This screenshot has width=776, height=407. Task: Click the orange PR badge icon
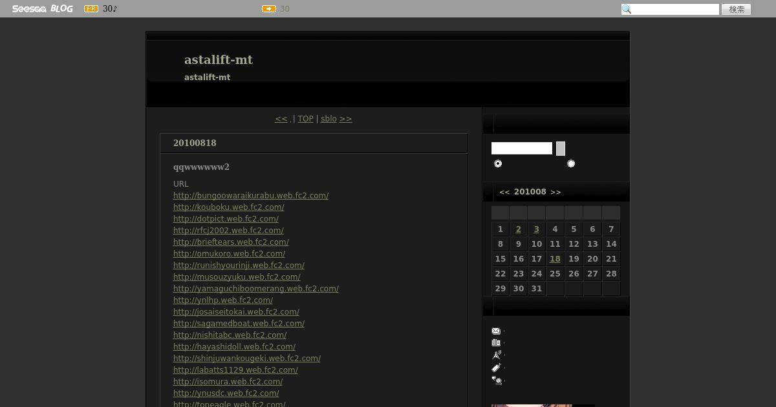91,9
